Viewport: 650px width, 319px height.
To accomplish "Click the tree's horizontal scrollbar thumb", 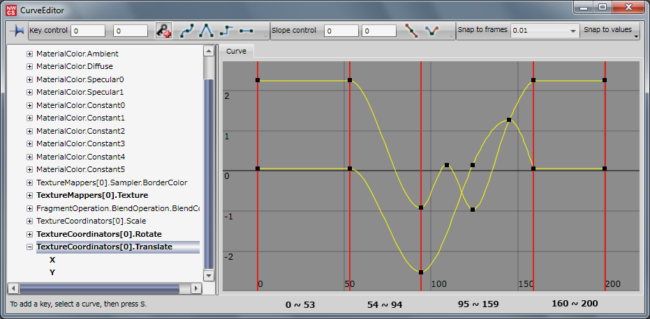I will [x=99, y=288].
